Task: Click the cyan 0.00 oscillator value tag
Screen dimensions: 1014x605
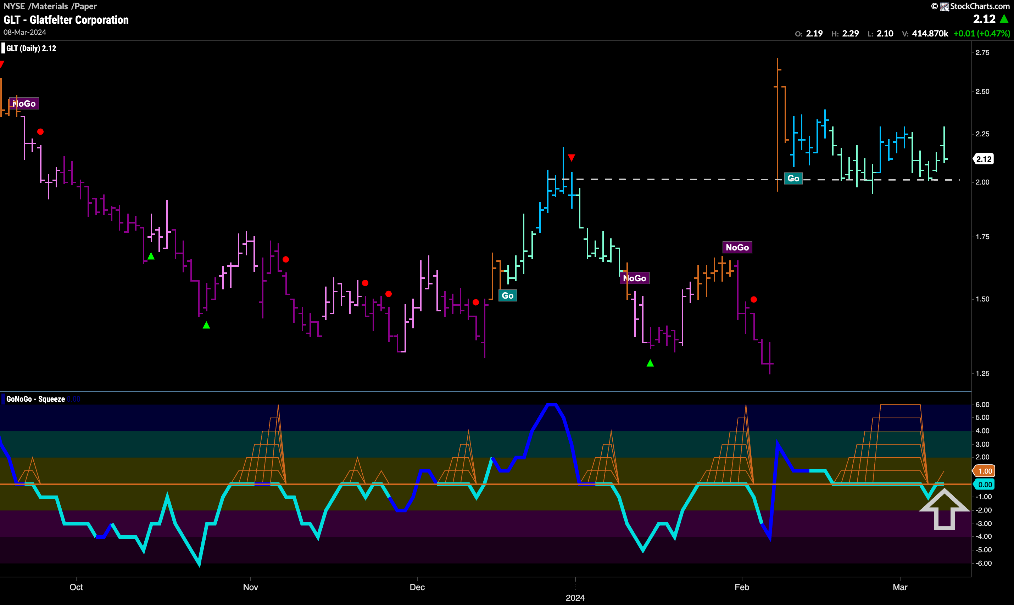Action: pos(984,484)
